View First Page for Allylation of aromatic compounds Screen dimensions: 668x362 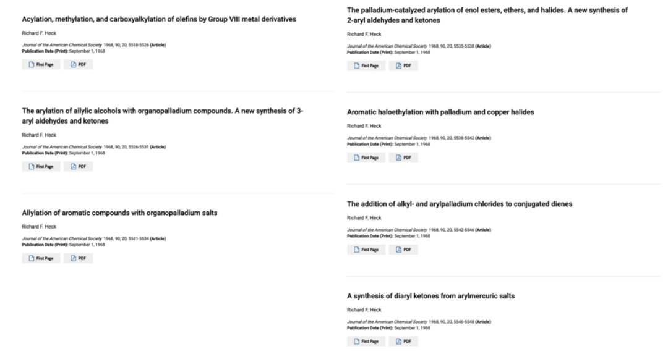click(x=41, y=258)
